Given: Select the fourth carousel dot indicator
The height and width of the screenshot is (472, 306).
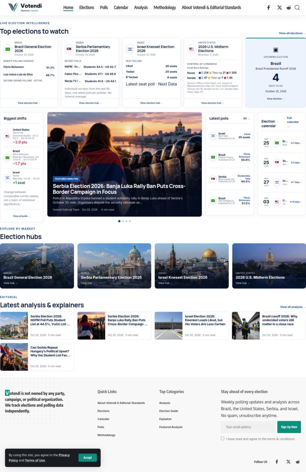Looking at the screenshot, I should pyautogui.click(x=130, y=221).
